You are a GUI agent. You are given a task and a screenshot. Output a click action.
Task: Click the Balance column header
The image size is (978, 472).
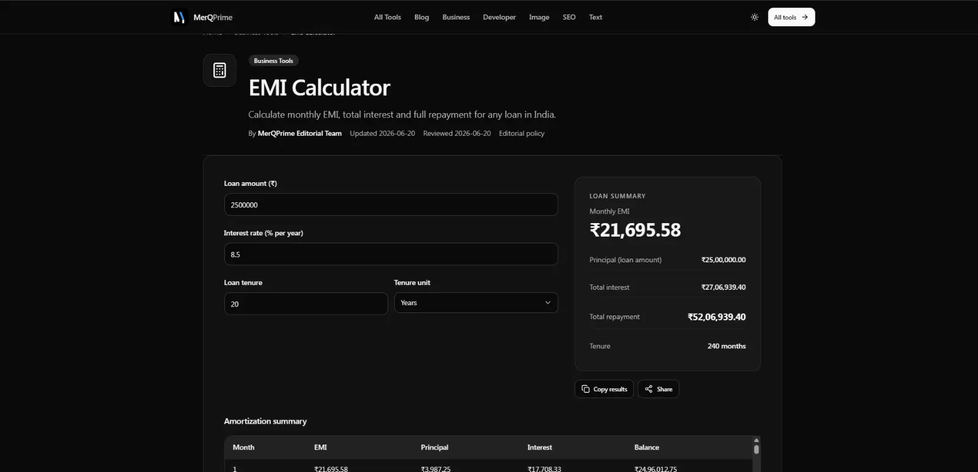647,448
